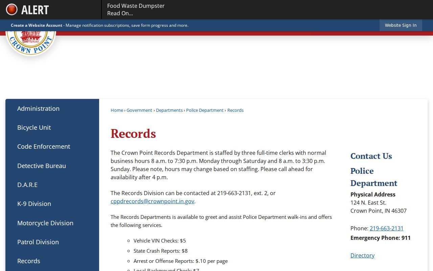The width and height of the screenshot is (433, 271).
Task: Open the D.A.R.E sidebar item
Action: (52, 185)
